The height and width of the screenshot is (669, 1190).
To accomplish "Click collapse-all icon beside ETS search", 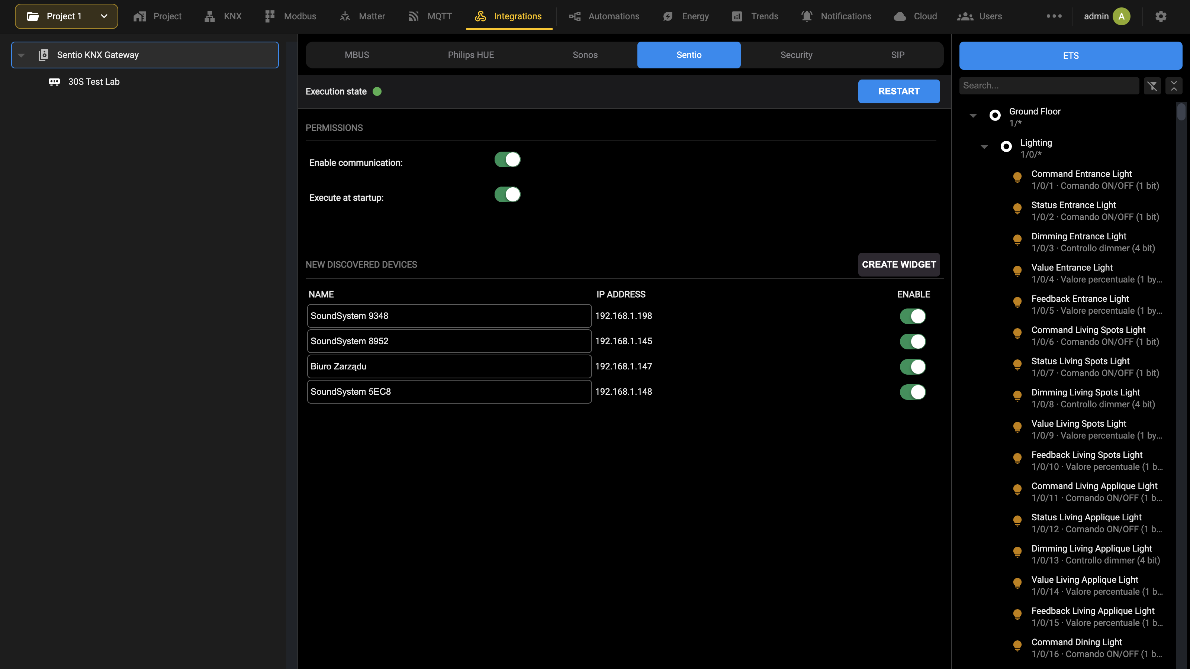I will 1174,86.
